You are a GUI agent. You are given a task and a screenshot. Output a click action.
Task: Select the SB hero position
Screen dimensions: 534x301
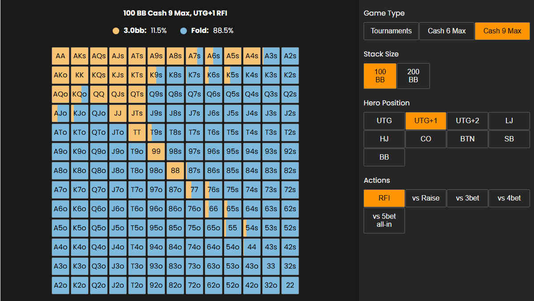(x=509, y=139)
